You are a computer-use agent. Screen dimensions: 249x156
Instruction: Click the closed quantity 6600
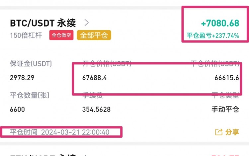pos(17,109)
